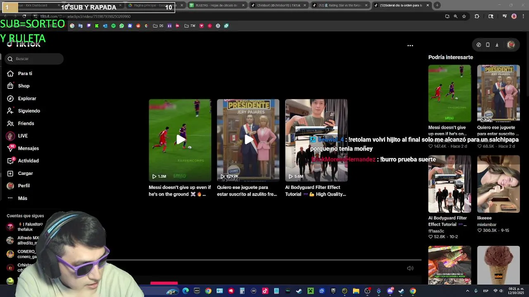Expand the DS bookmarks folder
The height and width of the screenshot is (297, 529).
(158, 26)
